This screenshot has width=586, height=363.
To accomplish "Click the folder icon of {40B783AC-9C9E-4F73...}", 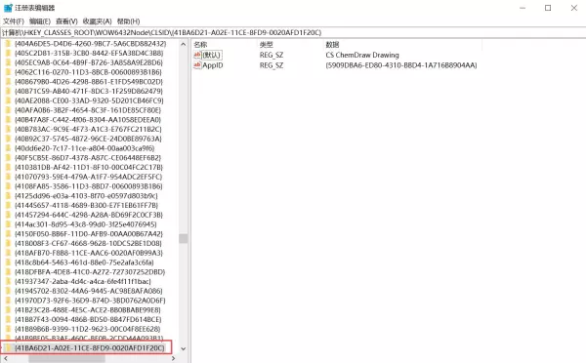I will click(8, 129).
